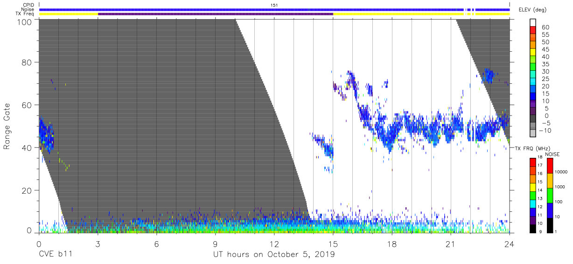Viewport: 573px width, 264px height.
Task: Click the CVE b11 radar beam label
Action: click(55, 255)
